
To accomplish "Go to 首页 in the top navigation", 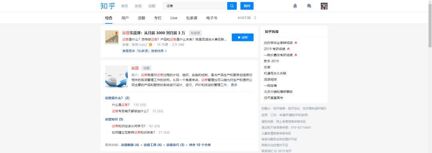I will tap(124, 6).
